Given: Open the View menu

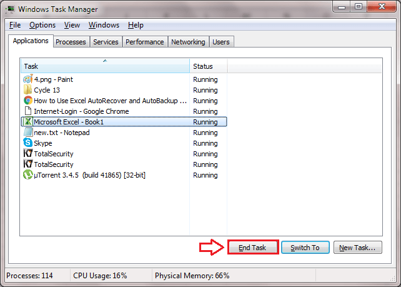Looking at the screenshot, I should pyautogui.click(x=72, y=25).
